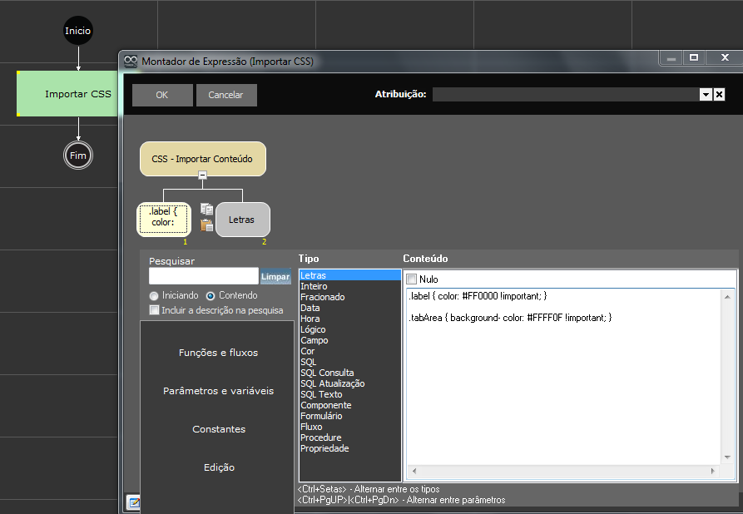Choose SQL Consulta in the Tipo list
Viewport: 743px width, 514px height.
point(326,373)
